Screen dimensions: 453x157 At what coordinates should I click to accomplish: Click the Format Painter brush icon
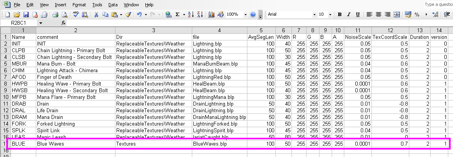(x=128, y=15)
